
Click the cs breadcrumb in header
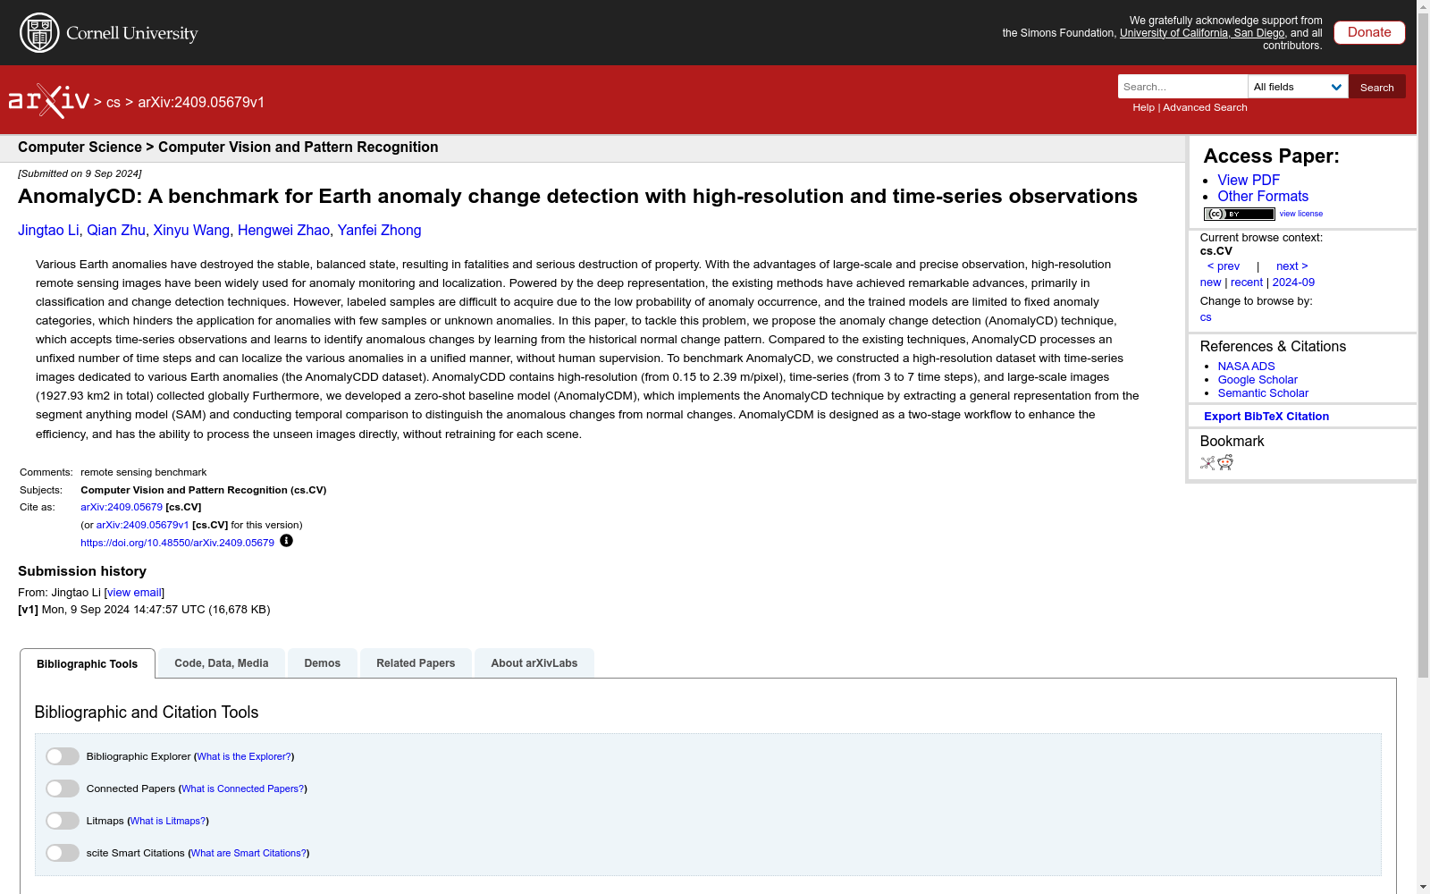tap(114, 103)
